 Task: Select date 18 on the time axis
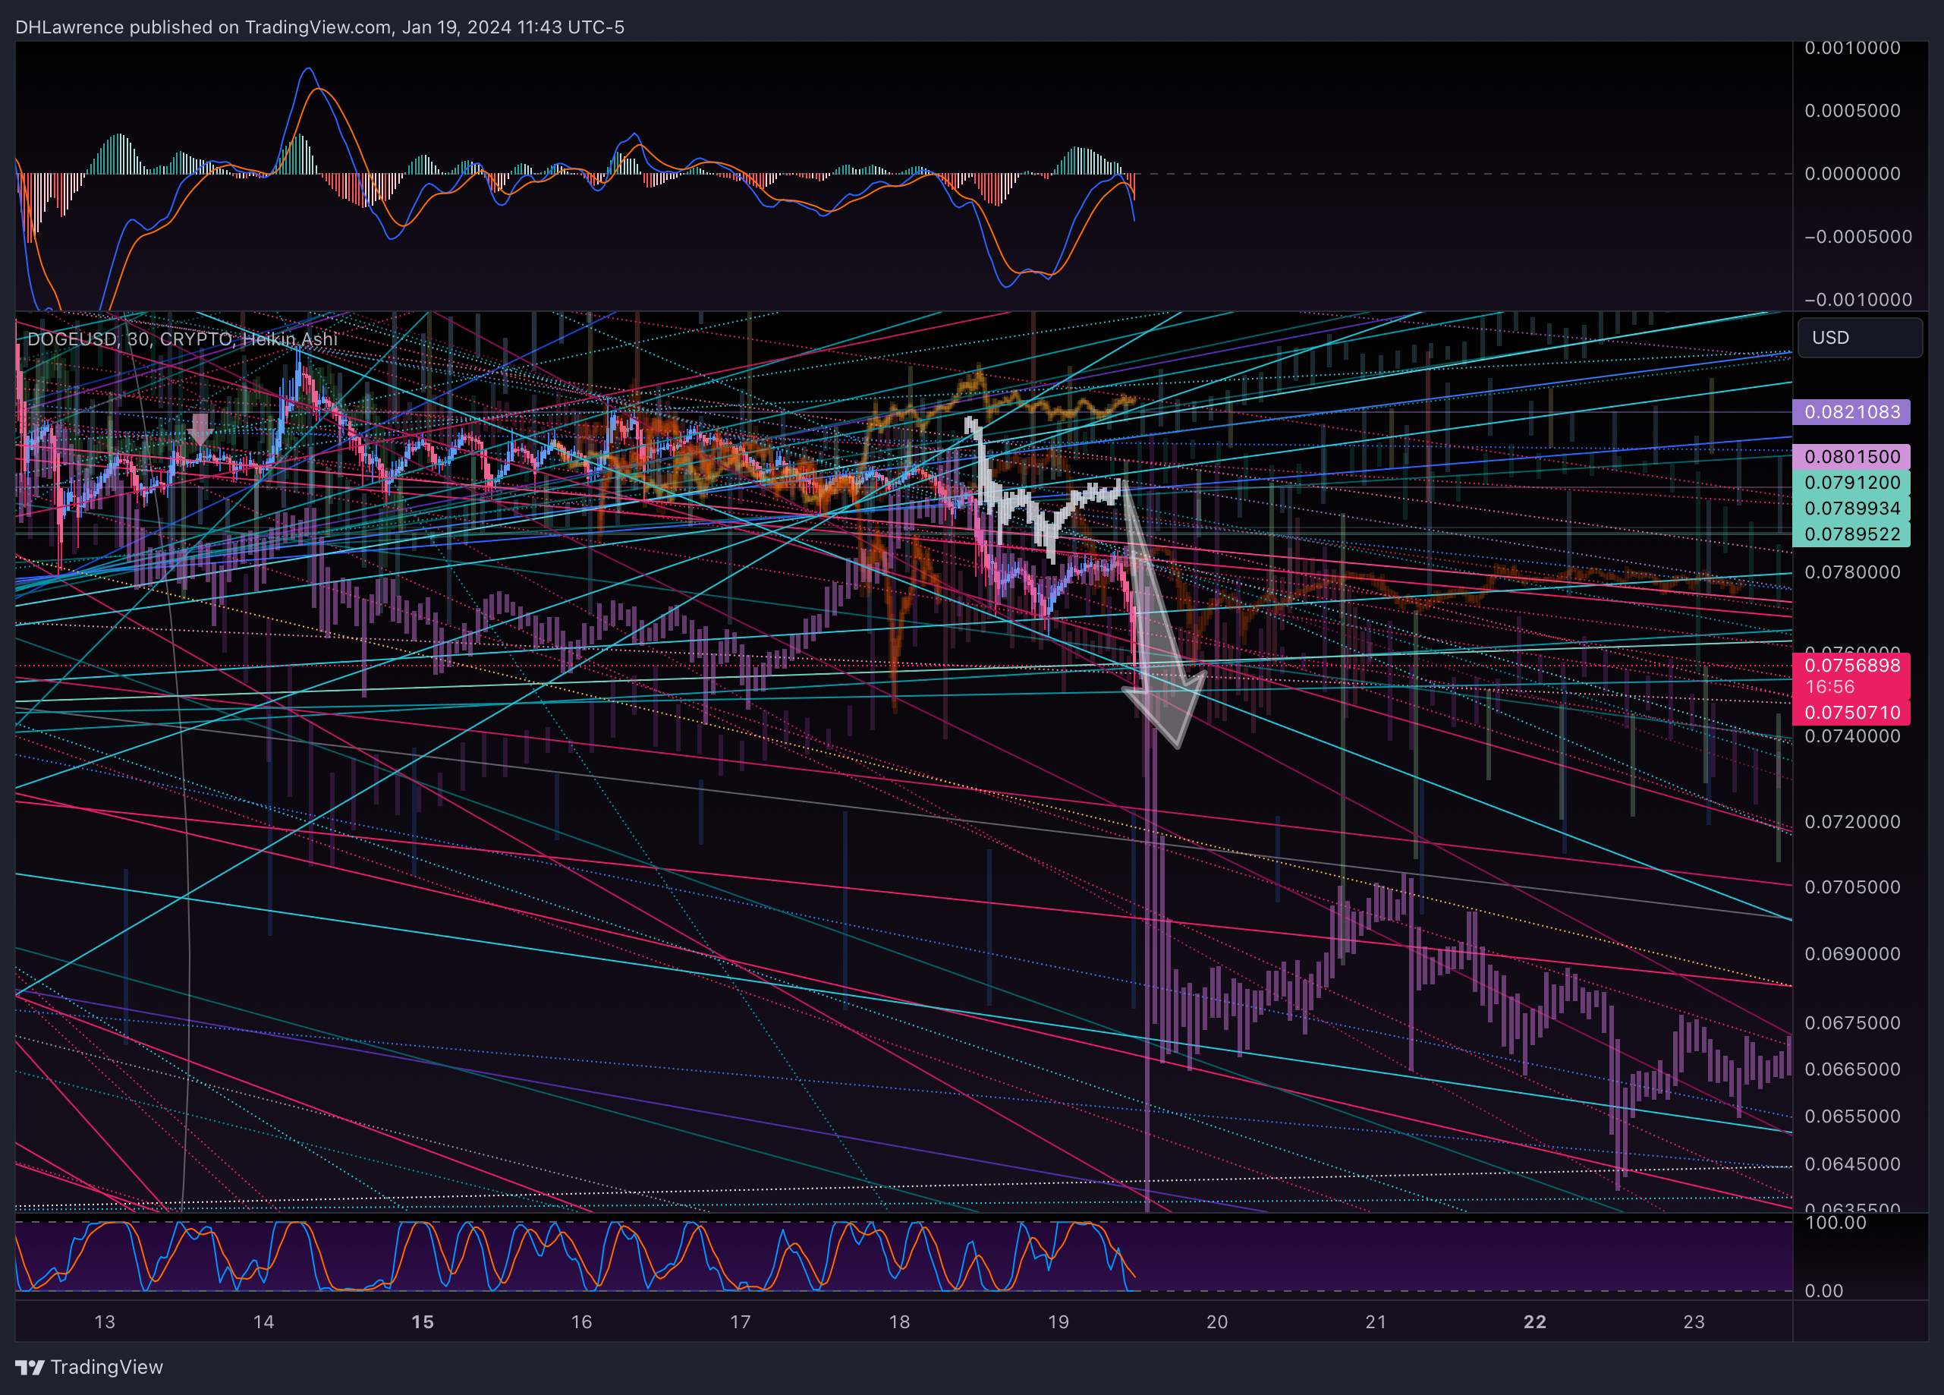[x=899, y=1321]
